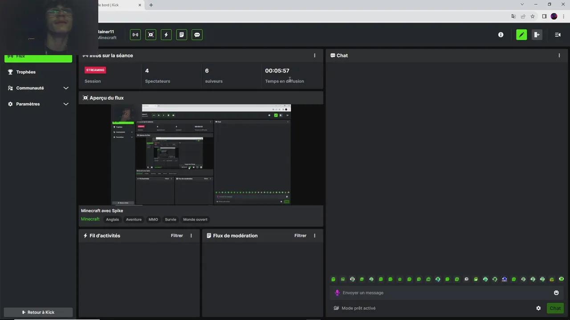Click the green pencil edit layout icon
The height and width of the screenshot is (320, 570).
(x=521, y=35)
